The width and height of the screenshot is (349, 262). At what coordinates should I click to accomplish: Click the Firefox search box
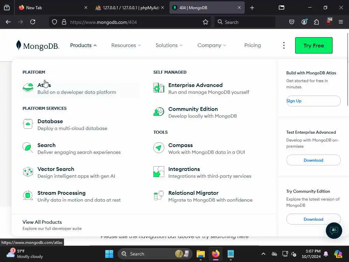245,22
